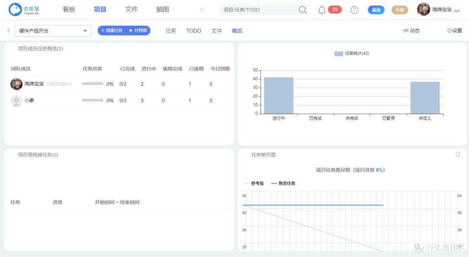The height and width of the screenshot is (257, 469).
Task: Toggle the 任务统计(42) legend swatch
Action: [x=339, y=53]
